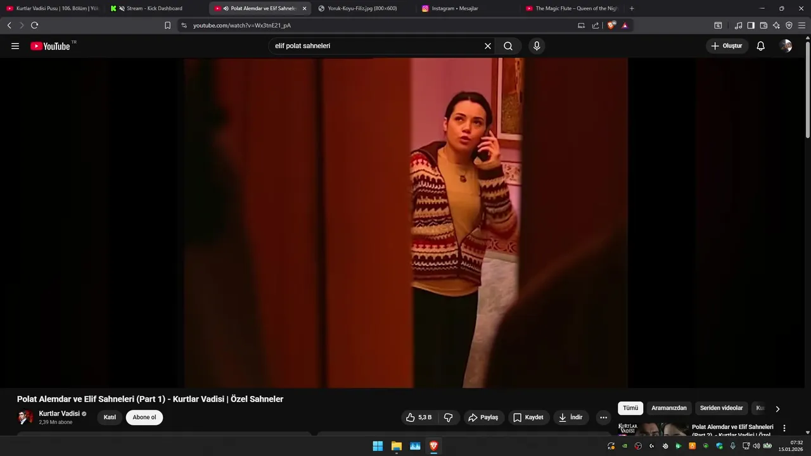Open the Kurtlar Vadisi channel name link
This screenshot has height=456, width=811.
tap(60, 414)
